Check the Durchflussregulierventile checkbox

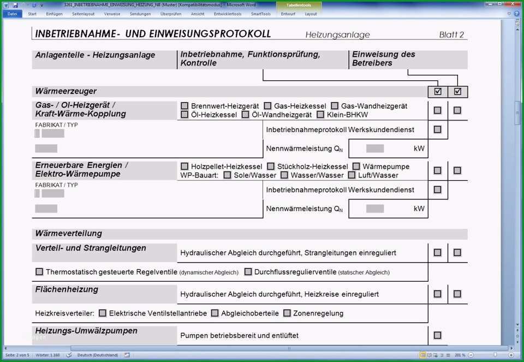pyautogui.click(x=248, y=271)
